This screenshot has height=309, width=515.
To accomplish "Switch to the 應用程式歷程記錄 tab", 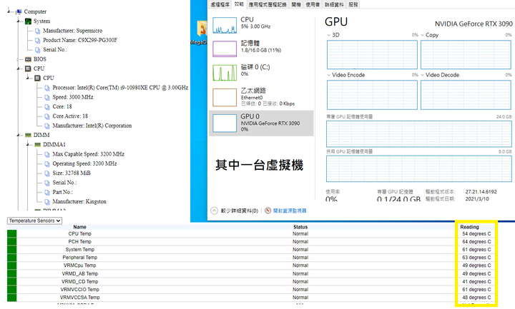I will pyautogui.click(x=268, y=4).
